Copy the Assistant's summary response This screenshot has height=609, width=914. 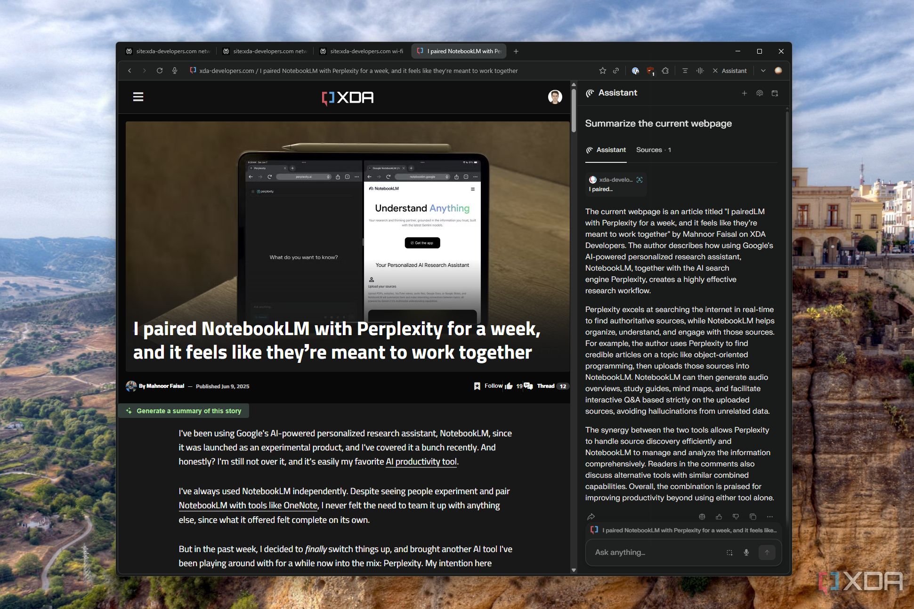pos(753,516)
